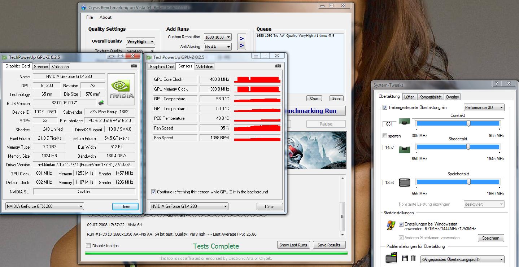Viewport: 519px width, 267px height.
Task: Uncheck Continue refreshing this screen in background
Action: 154,192
